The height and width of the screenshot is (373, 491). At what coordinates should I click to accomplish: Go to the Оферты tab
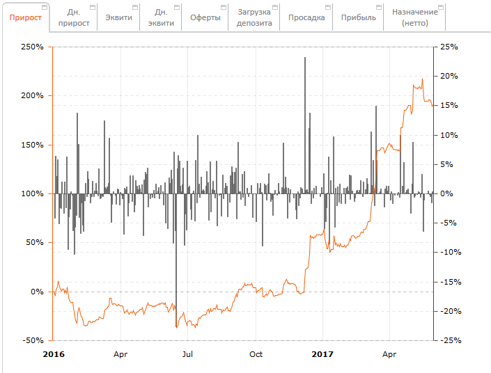point(204,17)
